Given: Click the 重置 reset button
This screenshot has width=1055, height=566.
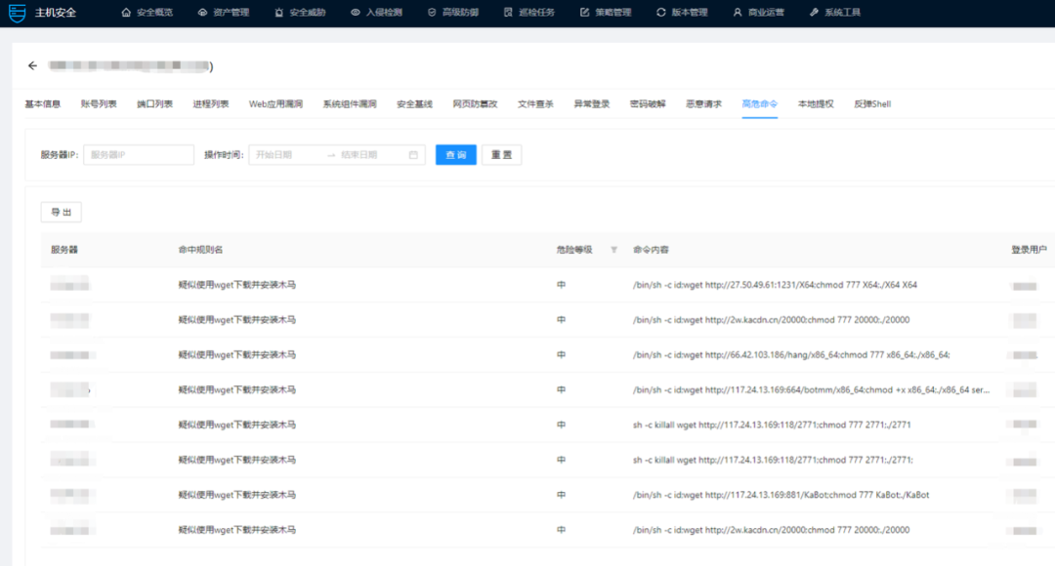Looking at the screenshot, I should 500,154.
